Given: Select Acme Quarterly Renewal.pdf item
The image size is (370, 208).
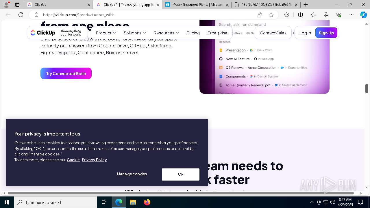Looking at the screenshot, I should click(263, 85).
